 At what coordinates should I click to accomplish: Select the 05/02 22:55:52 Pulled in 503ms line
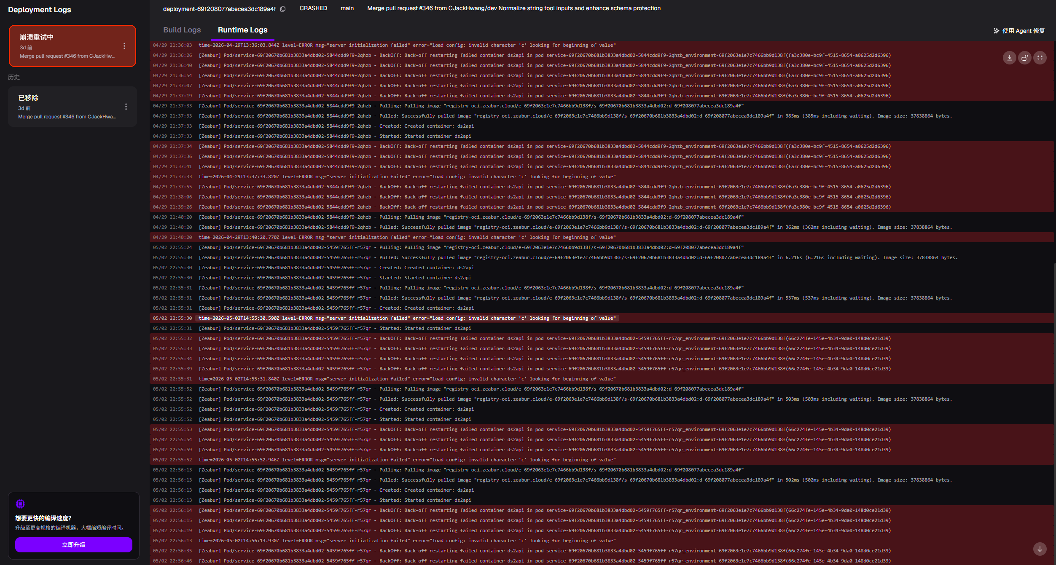602,399
